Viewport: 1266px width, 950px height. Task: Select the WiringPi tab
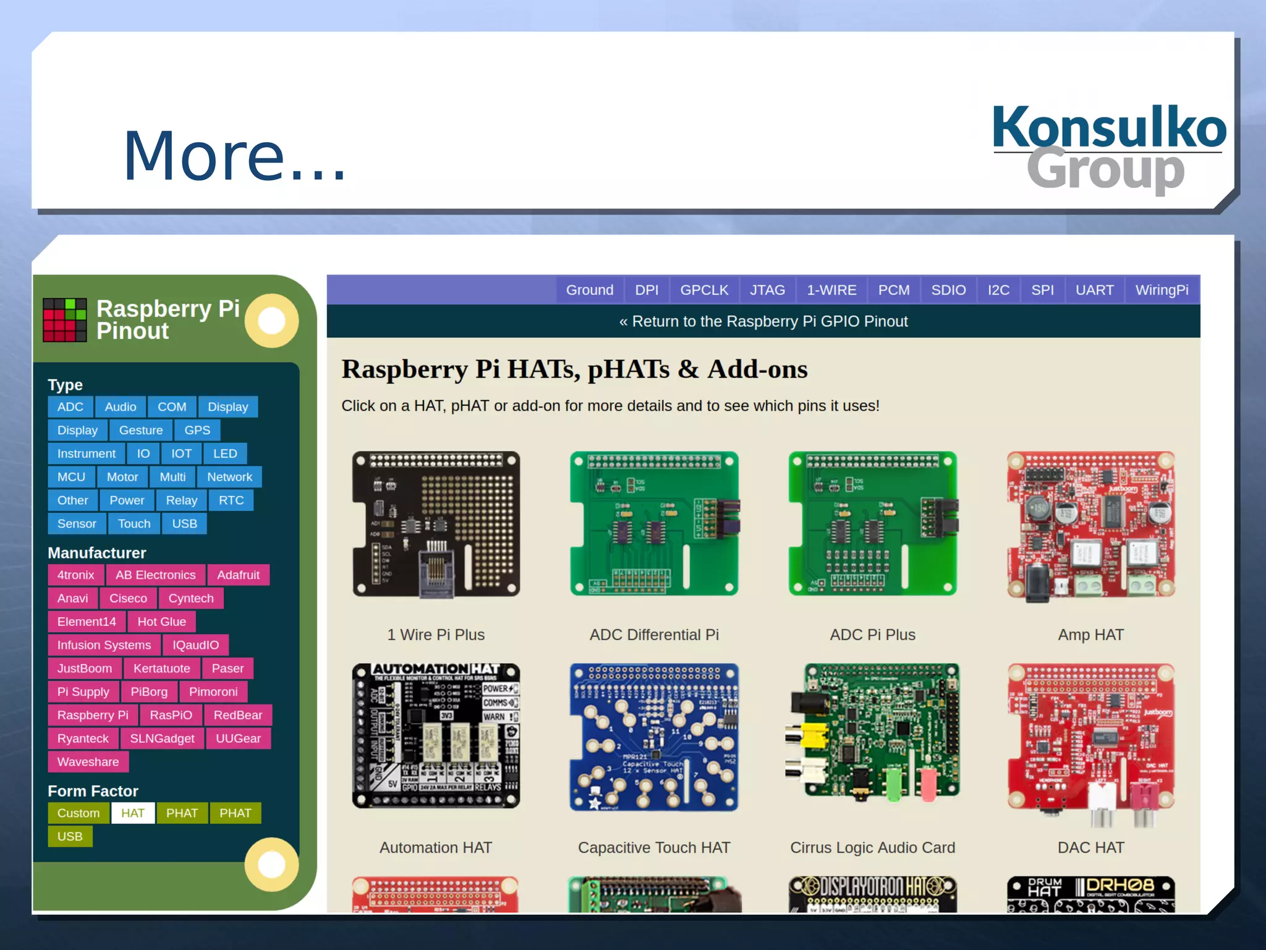(x=1162, y=290)
